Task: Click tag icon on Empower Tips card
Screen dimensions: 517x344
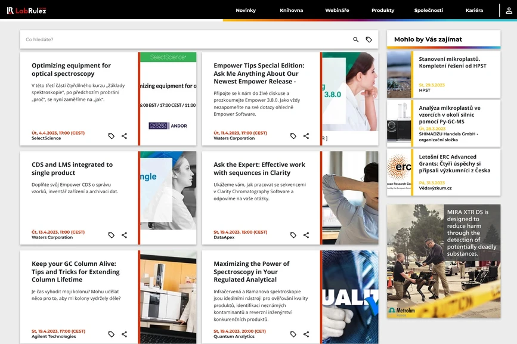Action: pyautogui.click(x=293, y=136)
